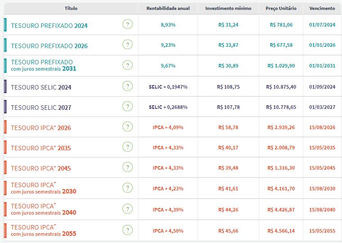Open help icon for IPCA+ semestrais 2040
This screenshot has height=243, width=342.
pos(128,209)
